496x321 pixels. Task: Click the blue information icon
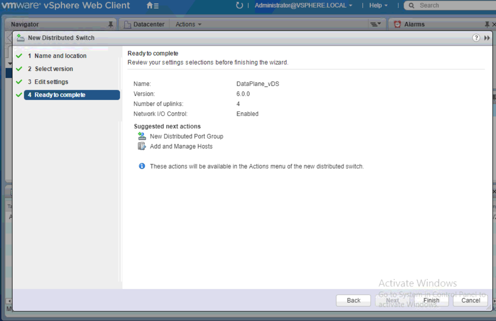[x=142, y=166]
